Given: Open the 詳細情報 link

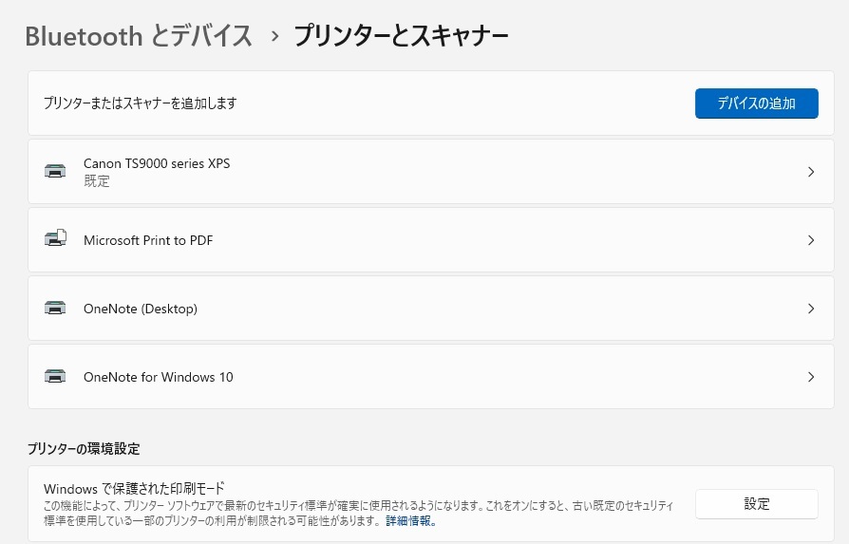Looking at the screenshot, I should click(x=411, y=521).
